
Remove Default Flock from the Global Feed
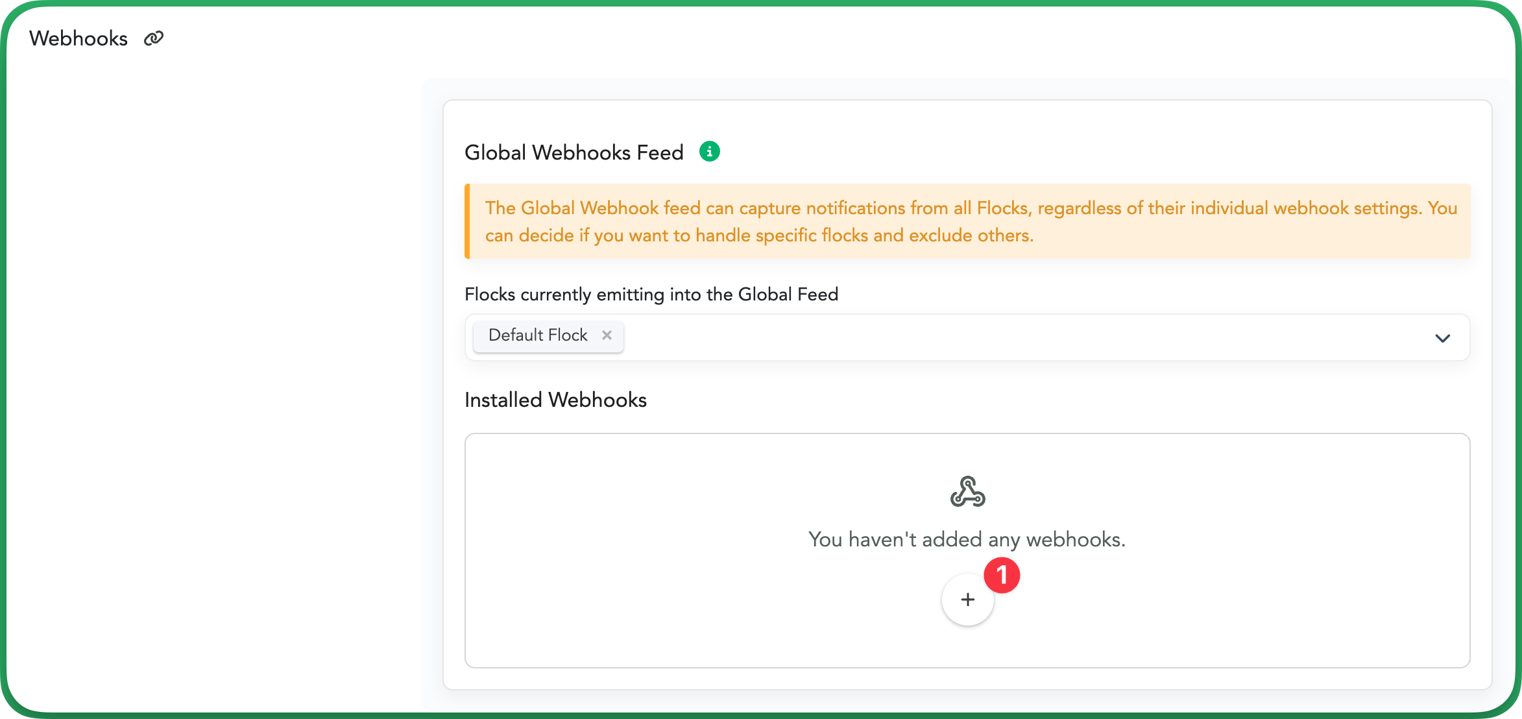point(607,335)
